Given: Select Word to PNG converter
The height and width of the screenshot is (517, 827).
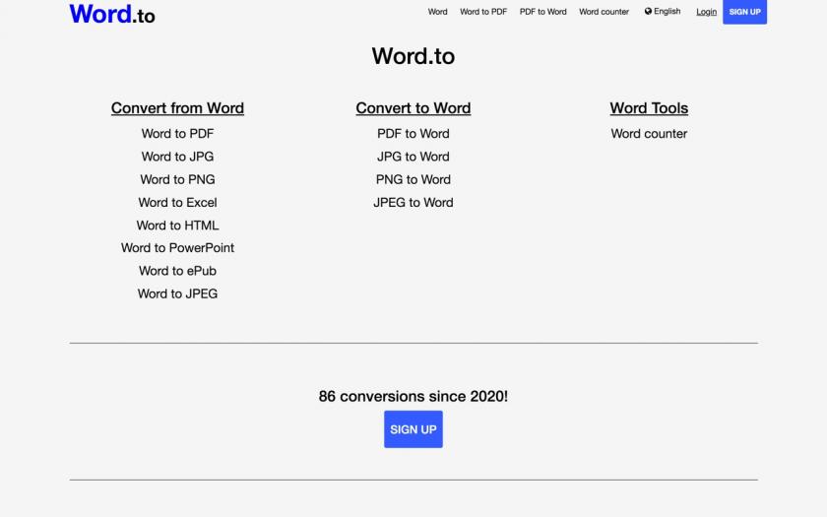Looking at the screenshot, I should click(177, 179).
